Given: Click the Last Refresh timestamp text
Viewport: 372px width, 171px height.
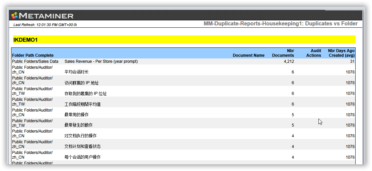Looking at the screenshot, I should [x=45, y=25].
